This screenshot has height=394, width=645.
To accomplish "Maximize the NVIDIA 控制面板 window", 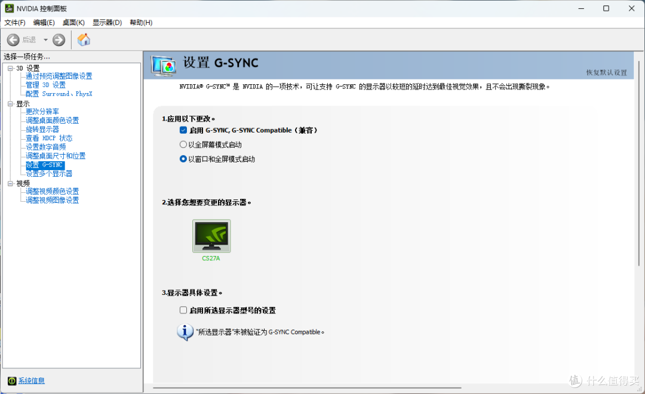I will click(606, 8).
